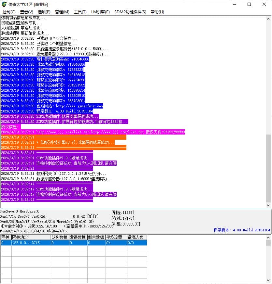Click log line 已读取 0个行会信息
The width and height of the screenshot is (272, 284).
click(x=39, y=38)
